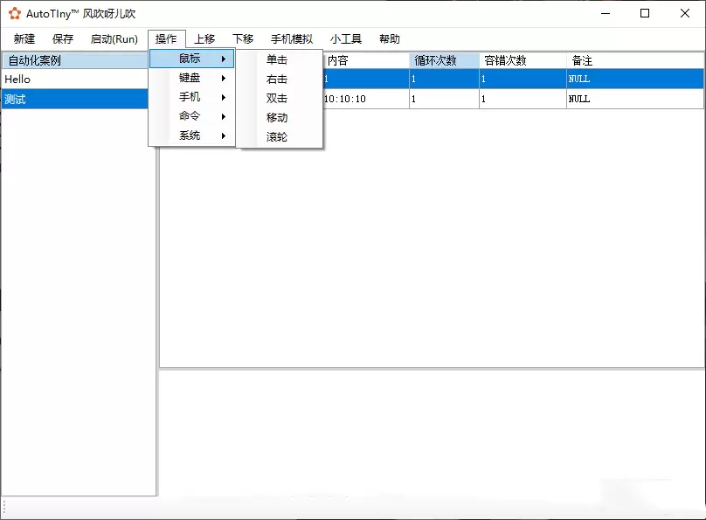The width and height of the screenshot is (706, 520).
Task: Expand the 命令 submenu
Action: (192, 116)
